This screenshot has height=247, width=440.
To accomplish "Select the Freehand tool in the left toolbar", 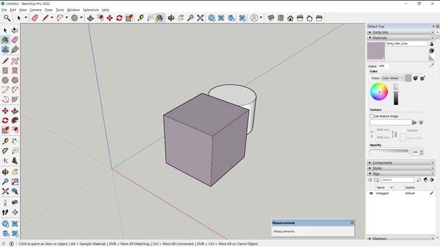I will click(x=15, y=61).
